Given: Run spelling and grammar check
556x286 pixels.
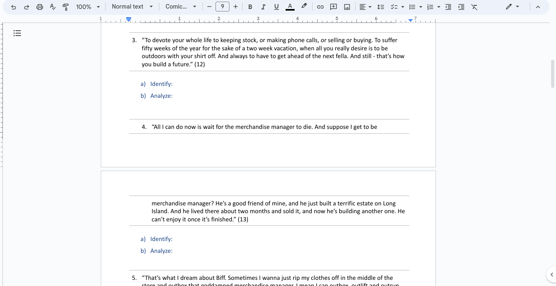Looking at the screenshot, I should [52, 7].
